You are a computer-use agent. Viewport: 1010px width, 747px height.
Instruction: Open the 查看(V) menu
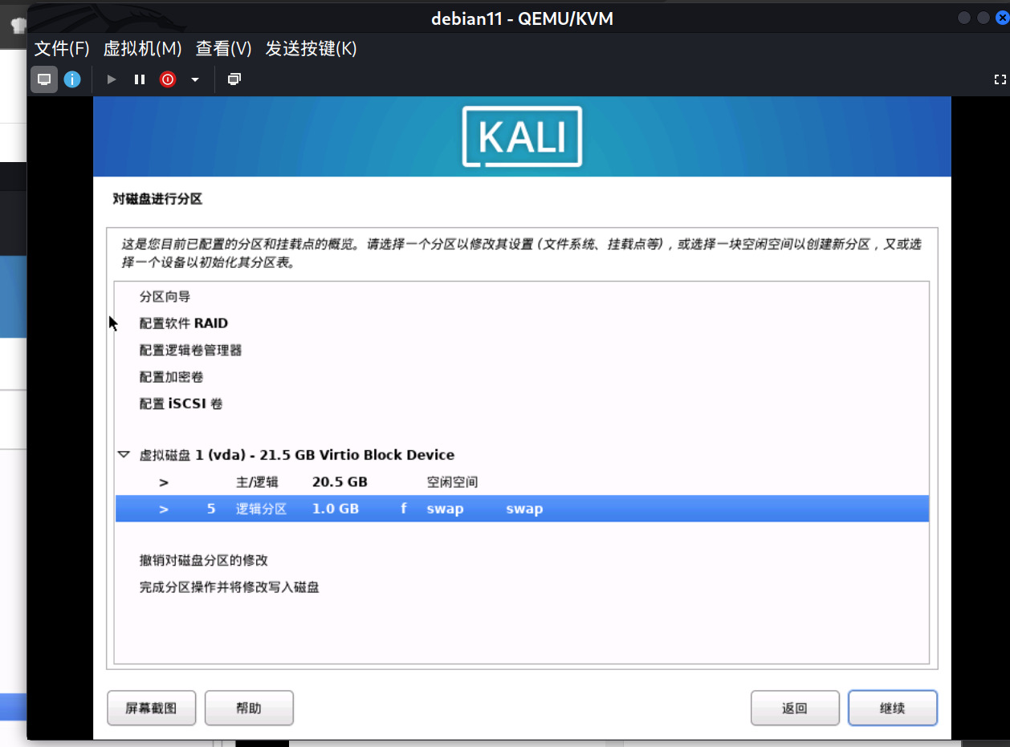pyautogui.click(x=224, y=49)
